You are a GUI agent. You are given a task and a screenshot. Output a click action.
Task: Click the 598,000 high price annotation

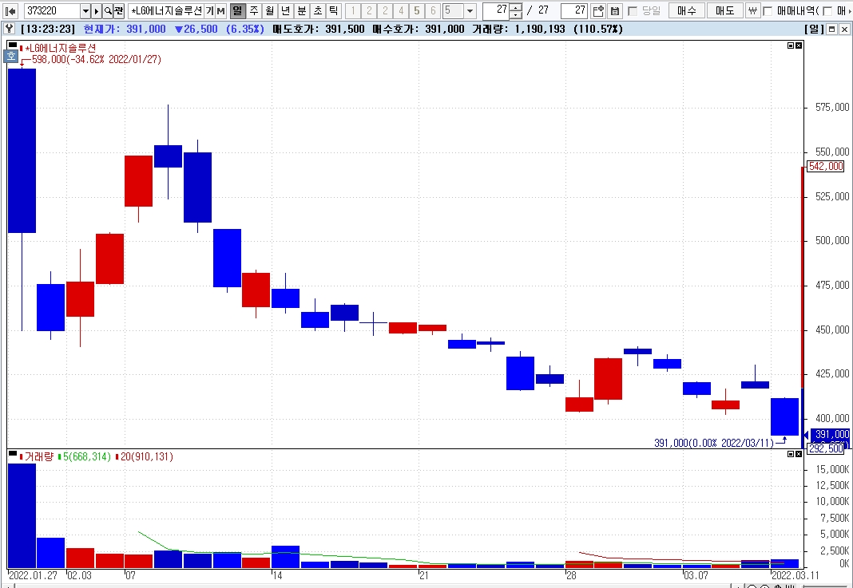click(97, 59)
